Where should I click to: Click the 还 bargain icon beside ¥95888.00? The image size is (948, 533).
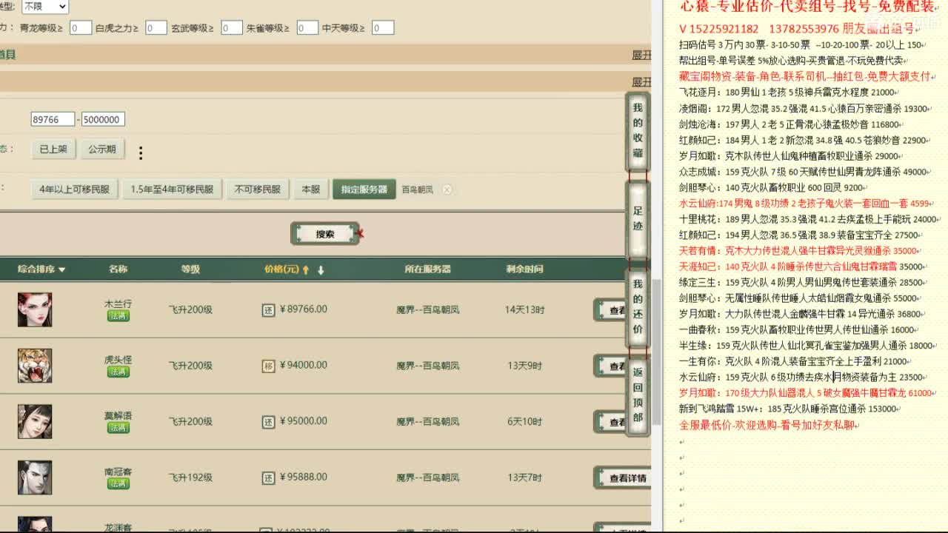tap(268, 477)
